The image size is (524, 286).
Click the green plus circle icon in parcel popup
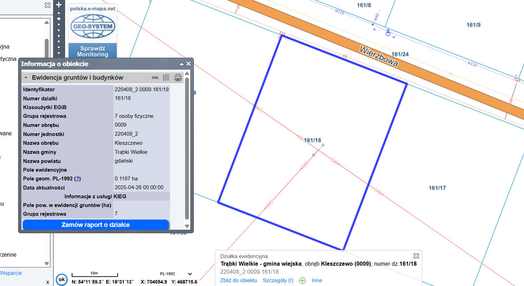302,280
